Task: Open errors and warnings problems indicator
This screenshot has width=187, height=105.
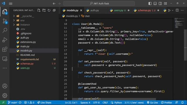Action: click(29, 102)
